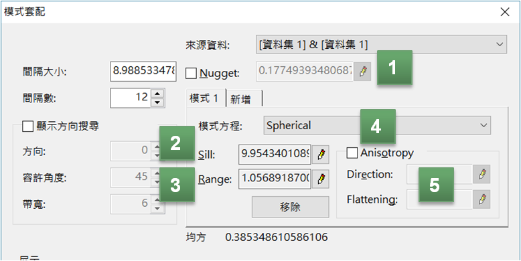The image size is (521, 261).
Task: Open the 模式方程 Spherical dropdown
Action: coord(377,125)
